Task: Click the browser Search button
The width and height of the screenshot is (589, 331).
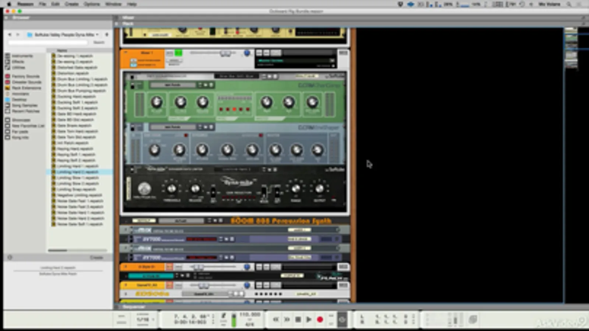Action: 99,42
